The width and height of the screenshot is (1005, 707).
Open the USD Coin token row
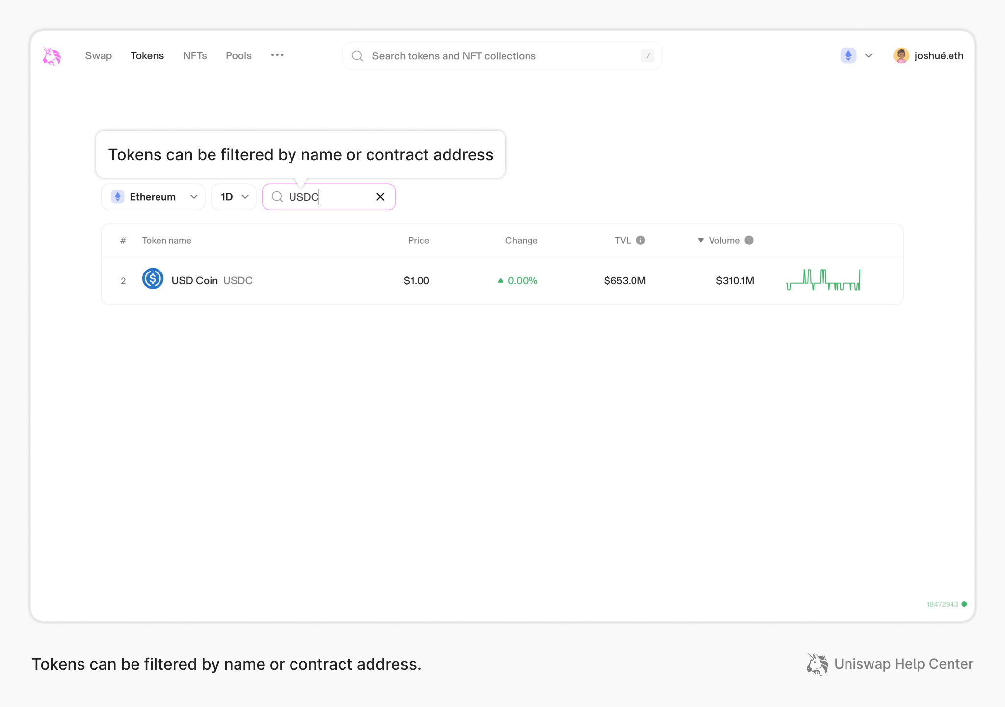click(502, 280)
